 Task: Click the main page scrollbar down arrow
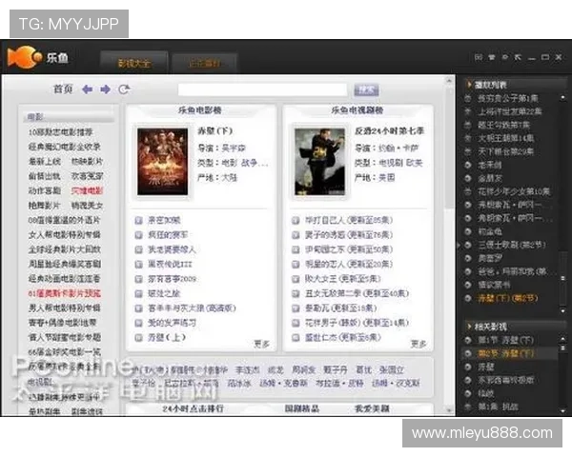point(449,410)
